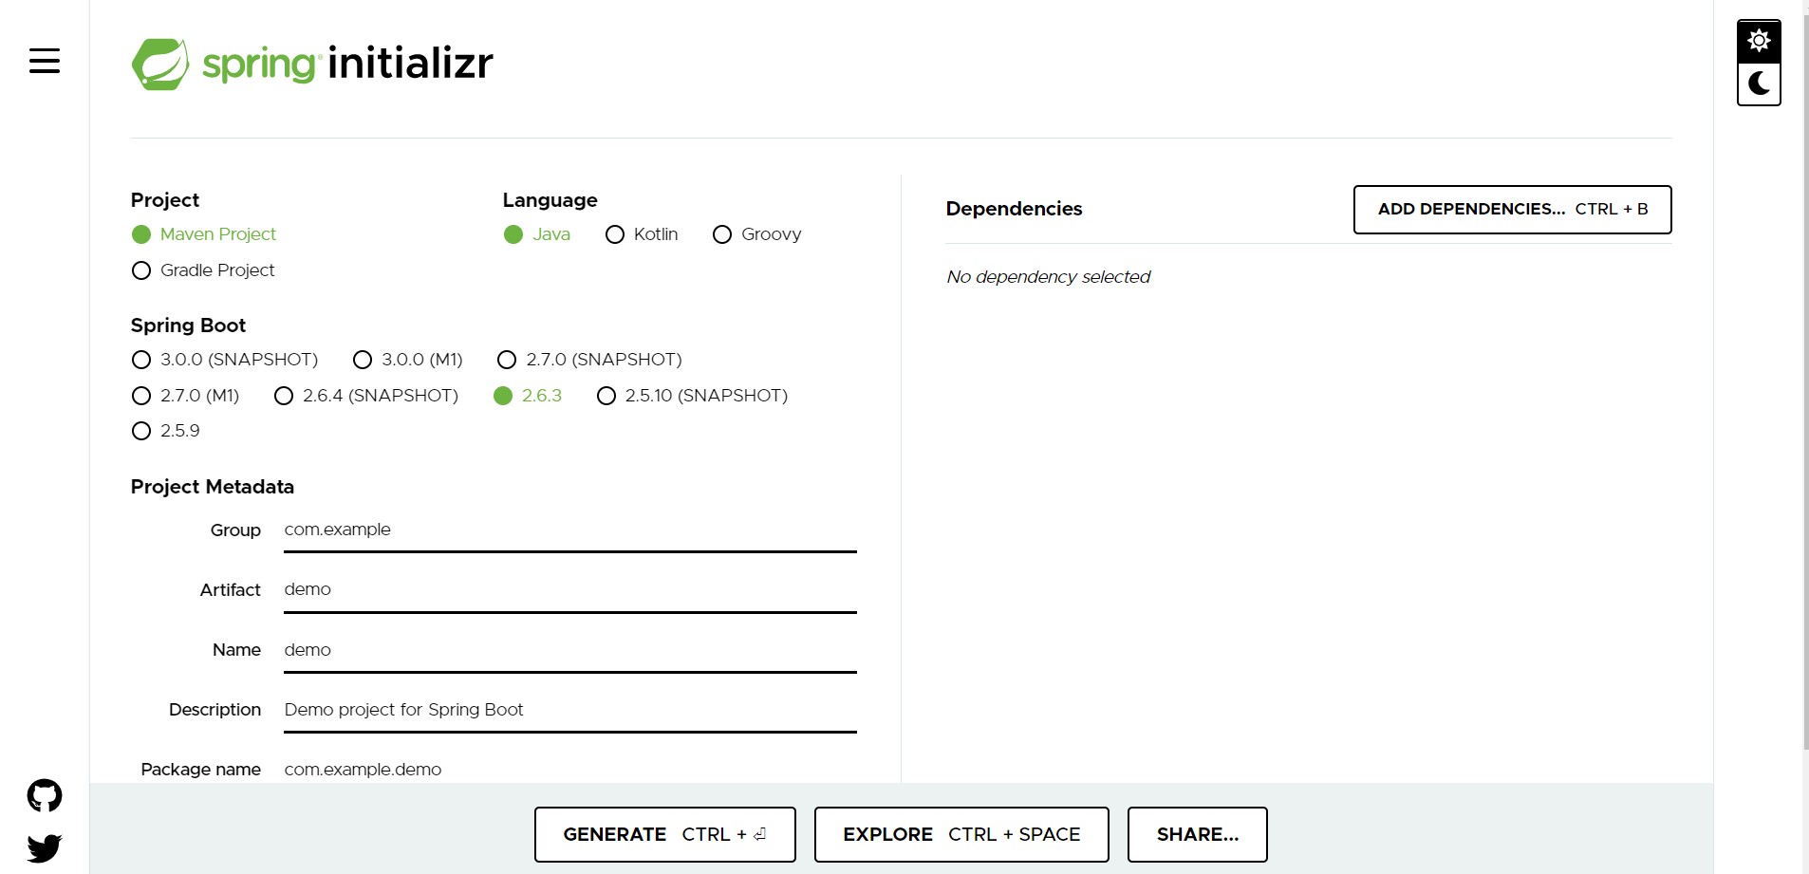The image size is (1809, 874).
Task: Select Gradle Project radio button
Action: tap(203, 270)
